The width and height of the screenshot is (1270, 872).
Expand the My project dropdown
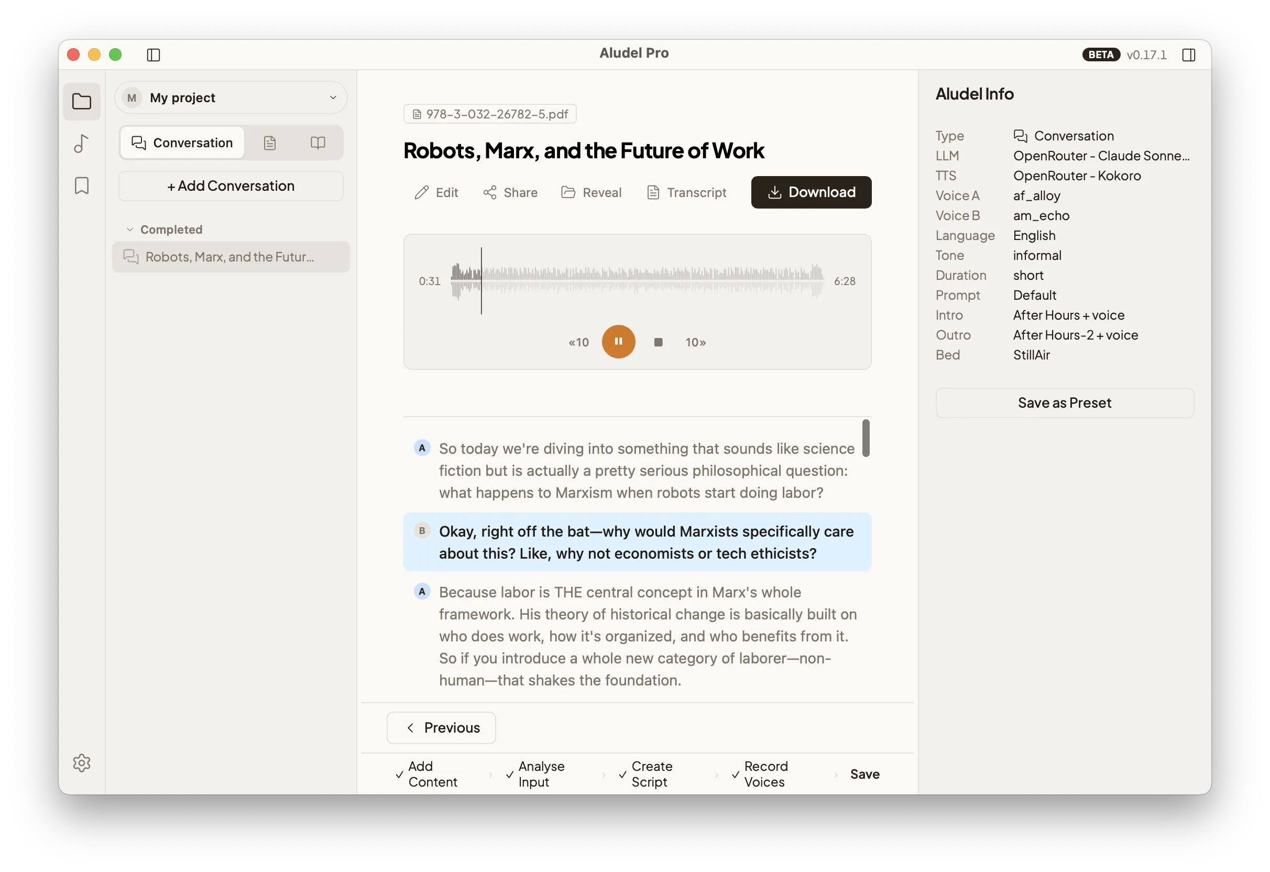(231, 98)
